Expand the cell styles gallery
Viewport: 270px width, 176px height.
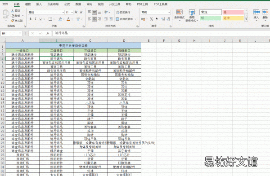246,19
